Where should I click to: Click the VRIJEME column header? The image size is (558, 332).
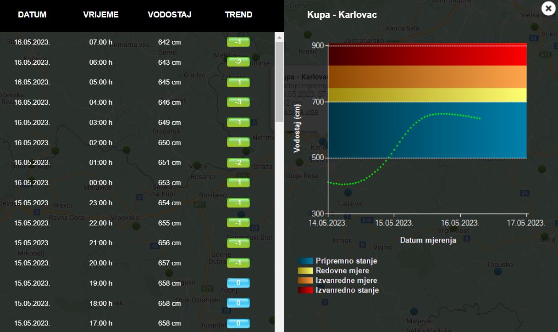[x=101, y=15]
